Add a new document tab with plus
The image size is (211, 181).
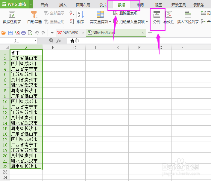150,33
